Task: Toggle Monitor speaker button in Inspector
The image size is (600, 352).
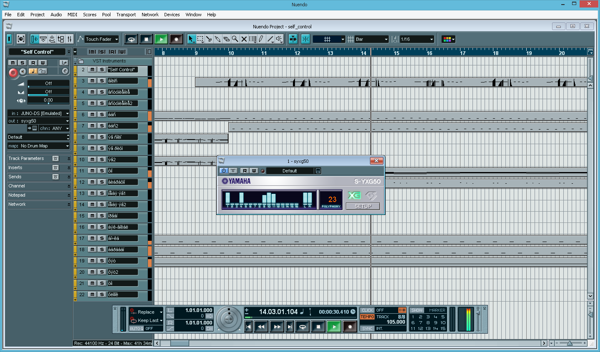Action: [23, 71]
